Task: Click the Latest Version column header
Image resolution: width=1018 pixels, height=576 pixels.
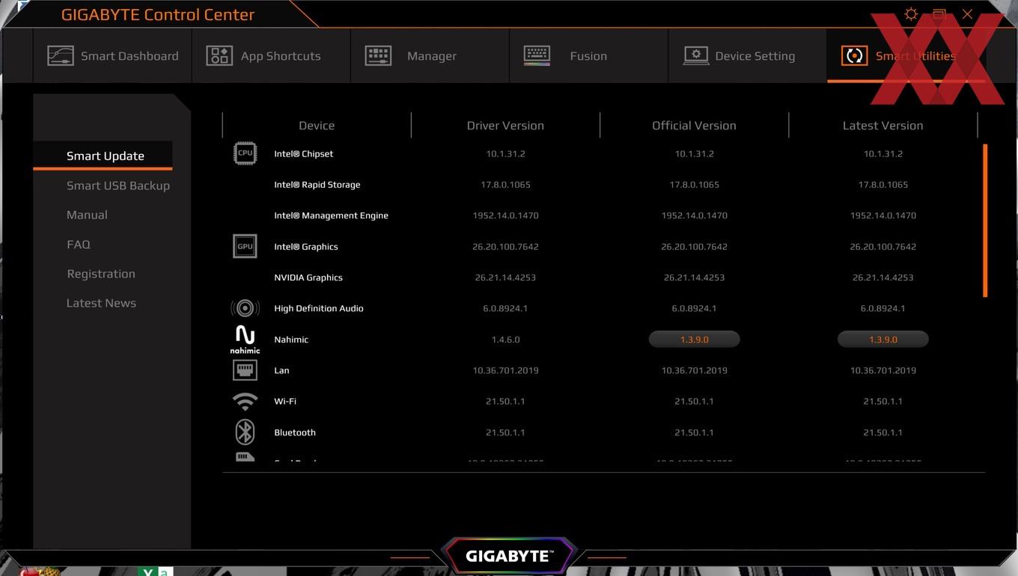Action: [x=883, y=126]
